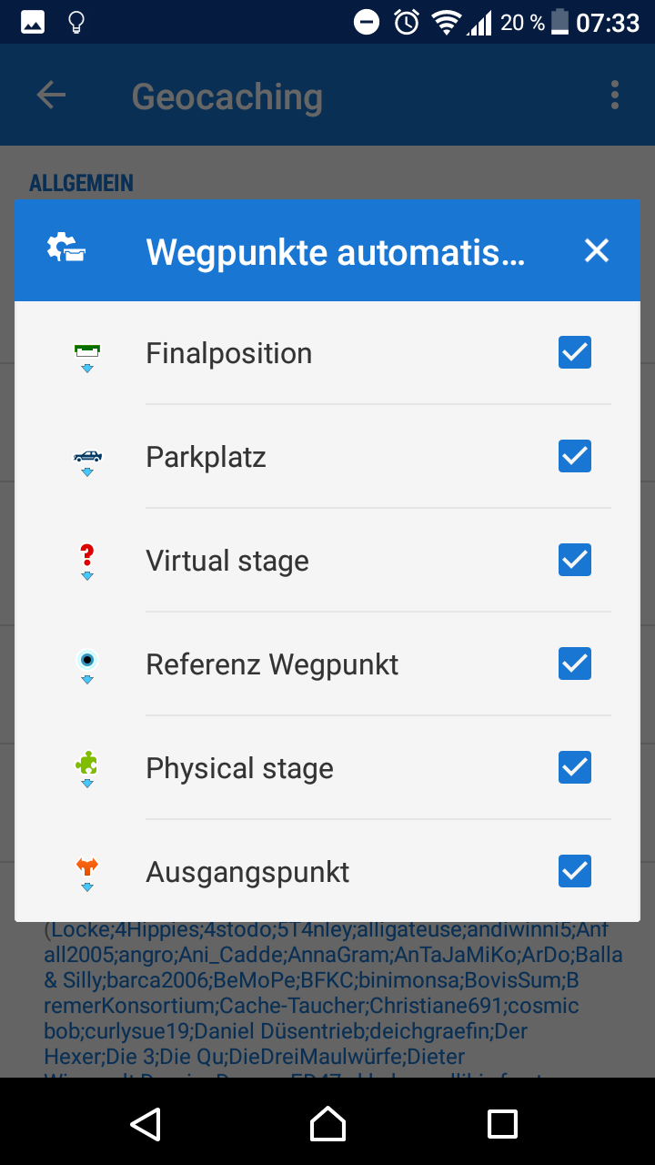Image resolution: width=655 pixels, height=1165 pixels.
Task: Toggle the Physical stage checkbox
Action: [x=575, y=767]
